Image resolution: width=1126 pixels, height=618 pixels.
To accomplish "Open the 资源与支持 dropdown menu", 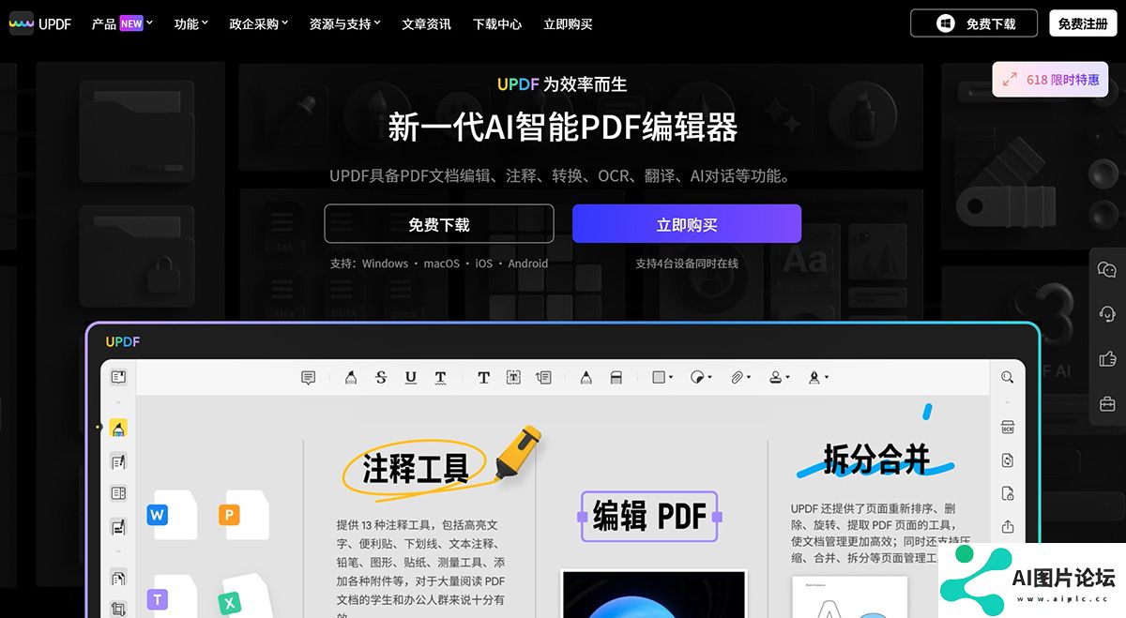I will pyautogui.click(x=344, y=23).
